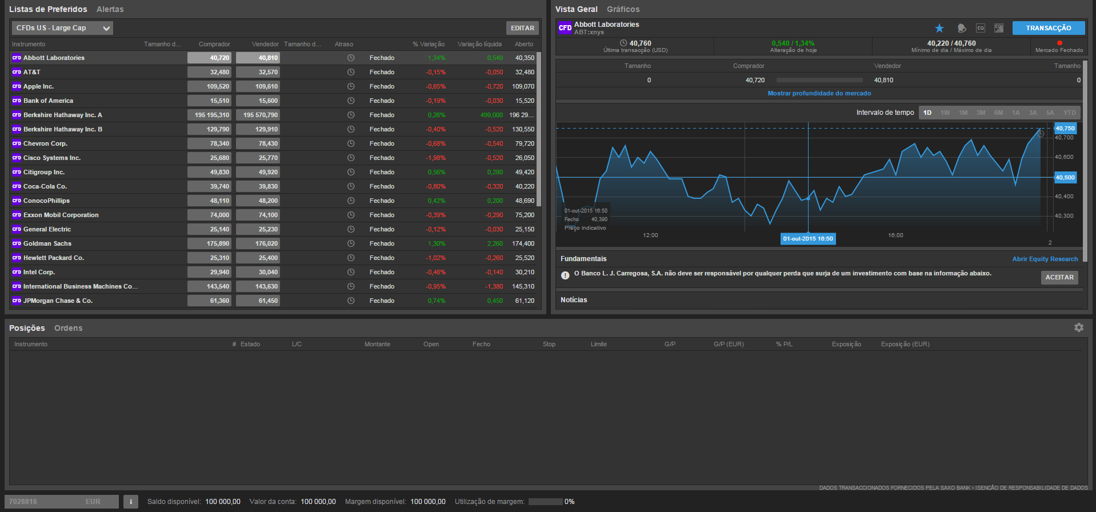Sort by the Comprador column header
The height and width of the screenshot is (512, 1096).
point(214,44)
